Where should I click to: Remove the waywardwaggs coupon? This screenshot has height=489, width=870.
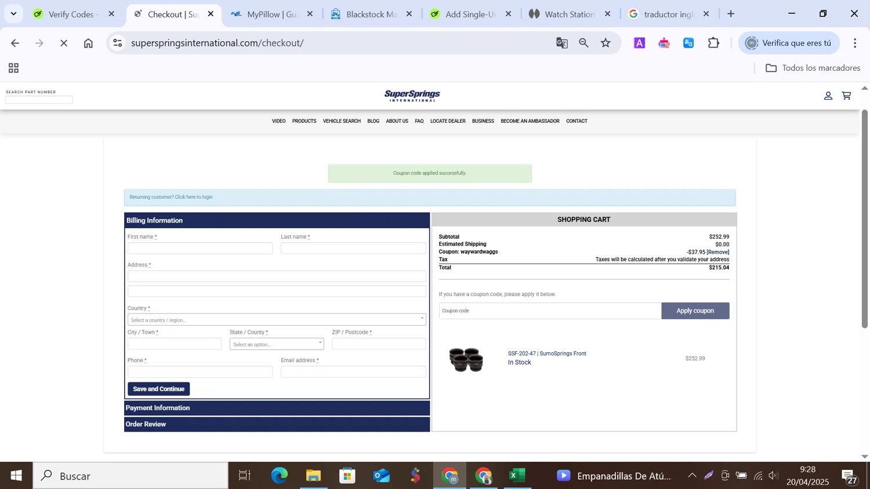click(718, 252)
